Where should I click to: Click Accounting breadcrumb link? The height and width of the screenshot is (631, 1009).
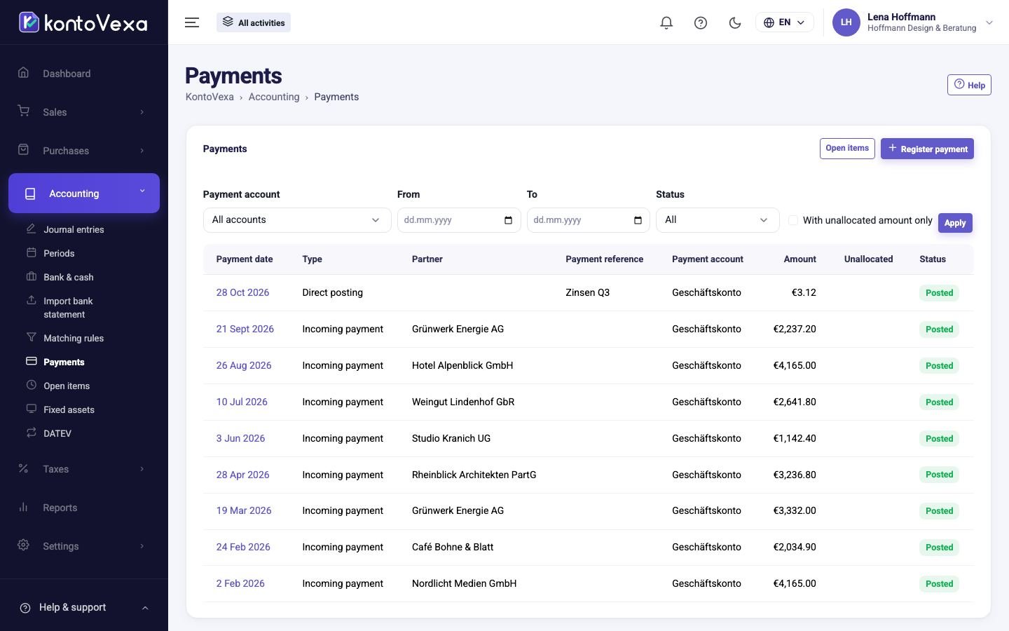(274, 97)
